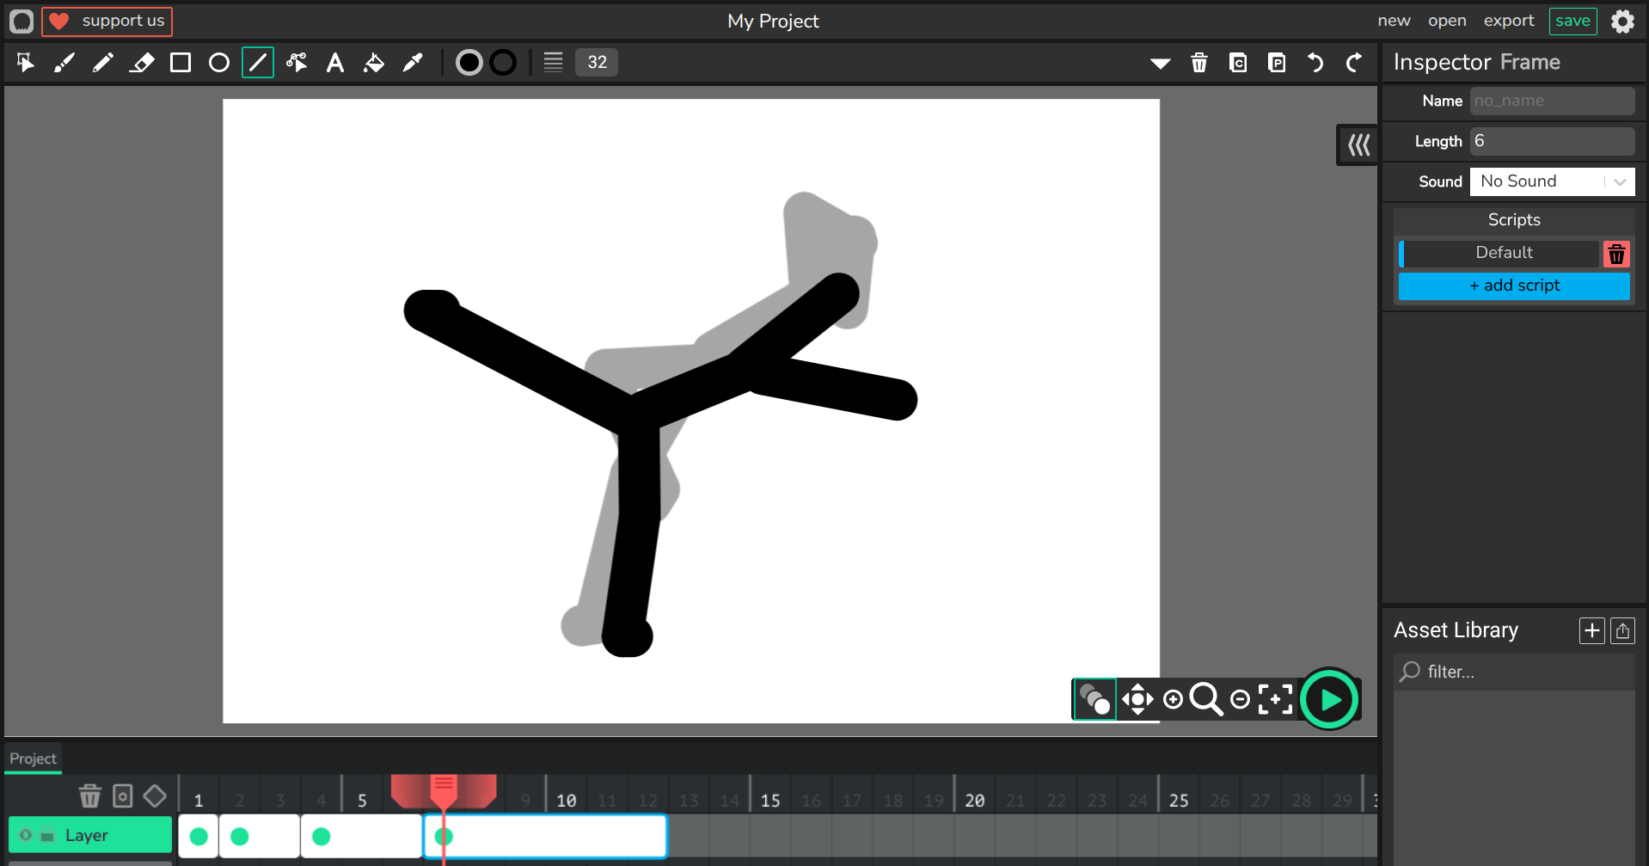Open the fill color swatch

469,63
